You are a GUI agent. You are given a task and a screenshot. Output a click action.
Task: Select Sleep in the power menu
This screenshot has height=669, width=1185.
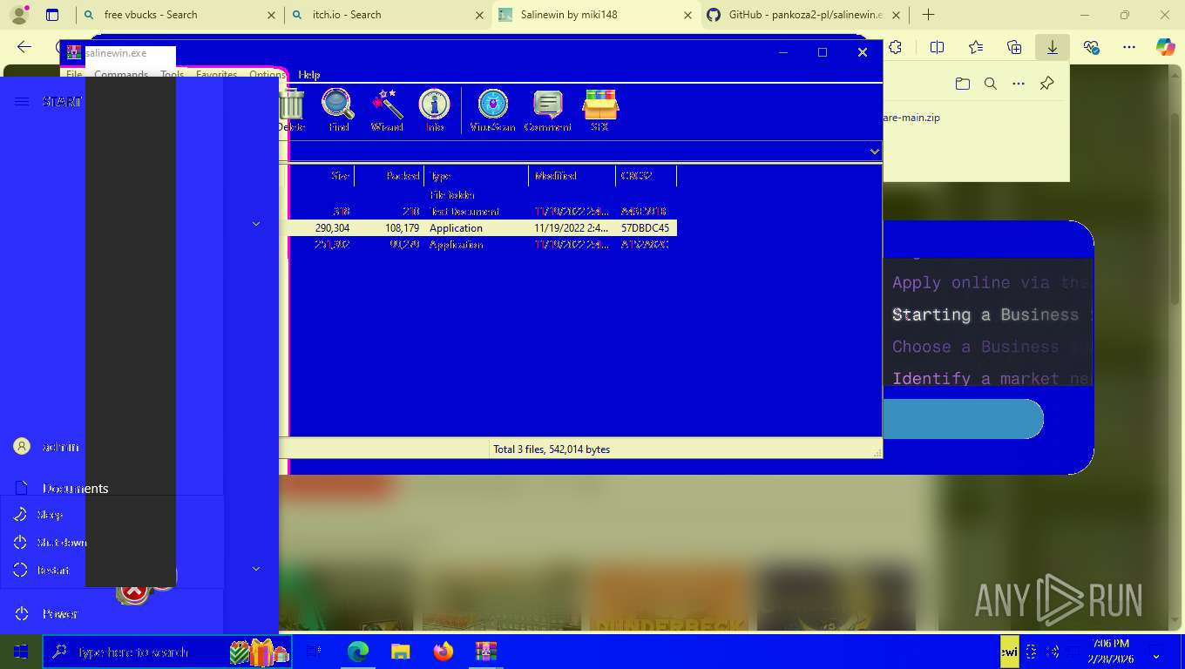[x=112, y=515]
